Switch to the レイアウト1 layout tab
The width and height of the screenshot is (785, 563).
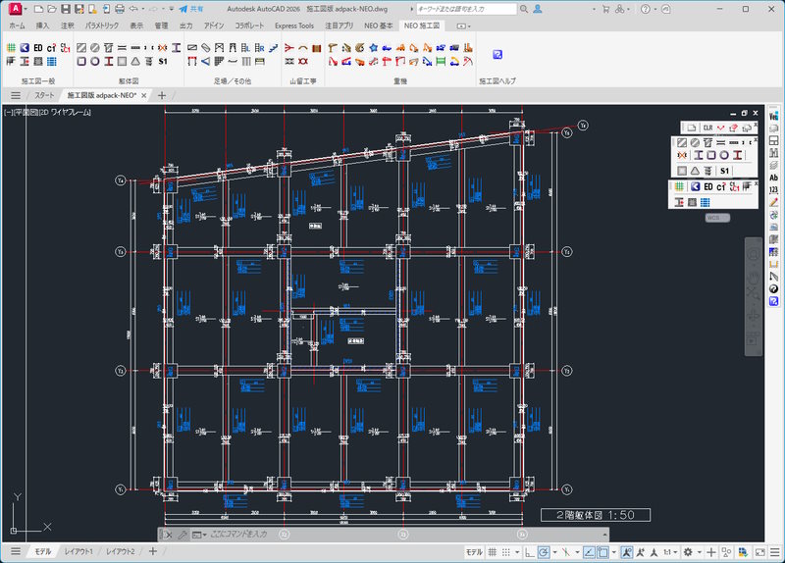pos(78,552)
